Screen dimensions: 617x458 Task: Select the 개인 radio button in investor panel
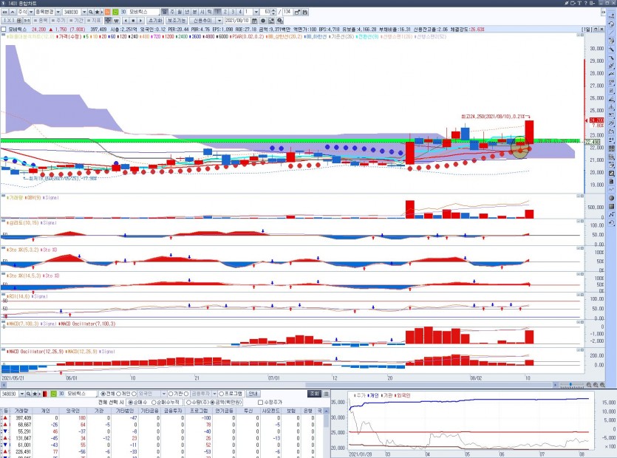tap(121, 394)
